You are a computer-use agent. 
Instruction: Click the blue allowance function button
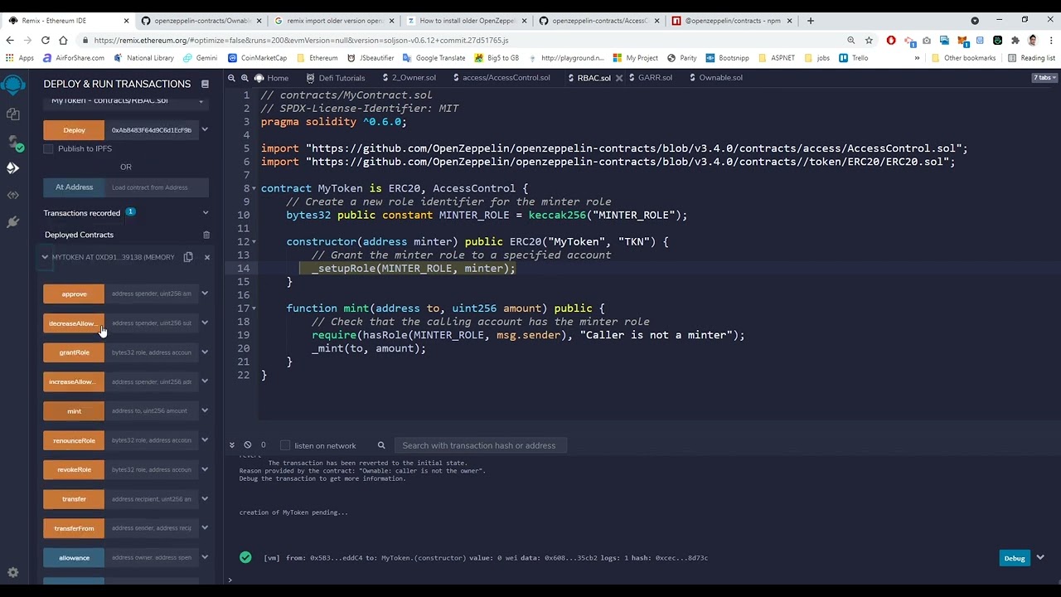click(x=74, y=558)
